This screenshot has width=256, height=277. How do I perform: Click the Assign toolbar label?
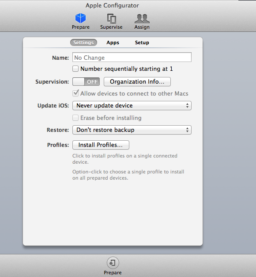(142, 27)
